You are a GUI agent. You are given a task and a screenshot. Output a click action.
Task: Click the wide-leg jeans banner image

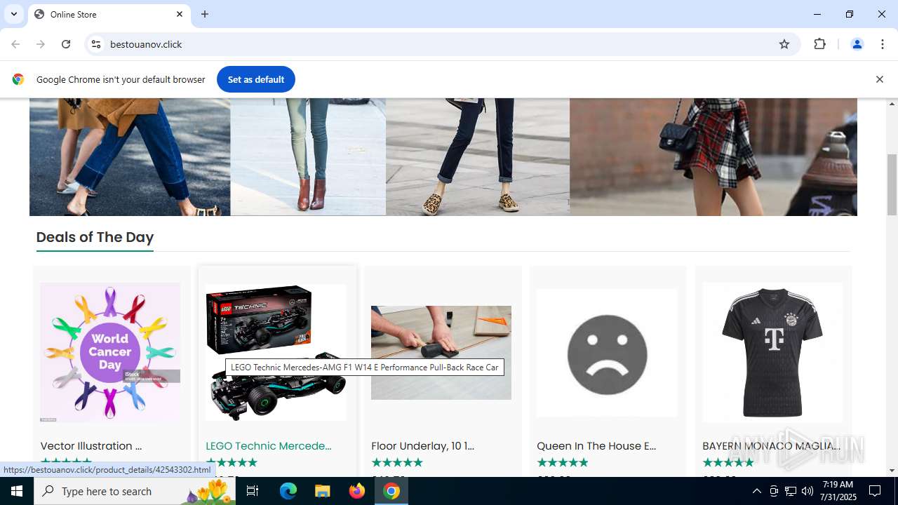130,157
